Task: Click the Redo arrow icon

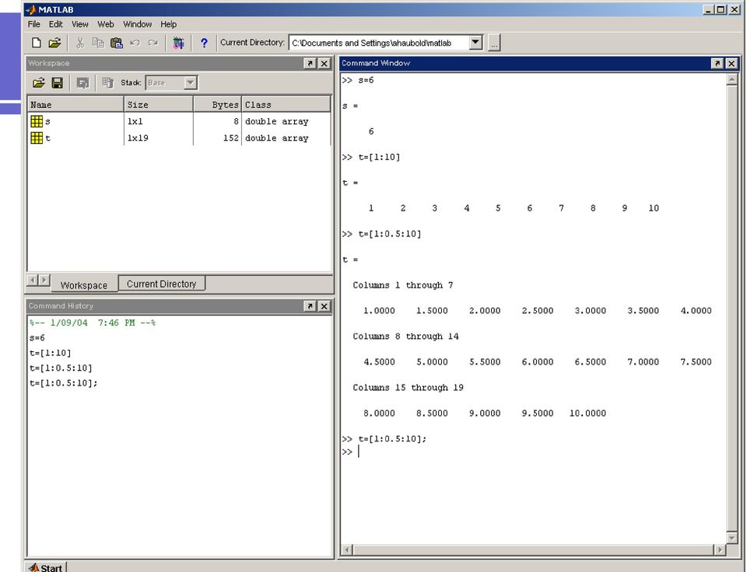Action: coord(153,43)
